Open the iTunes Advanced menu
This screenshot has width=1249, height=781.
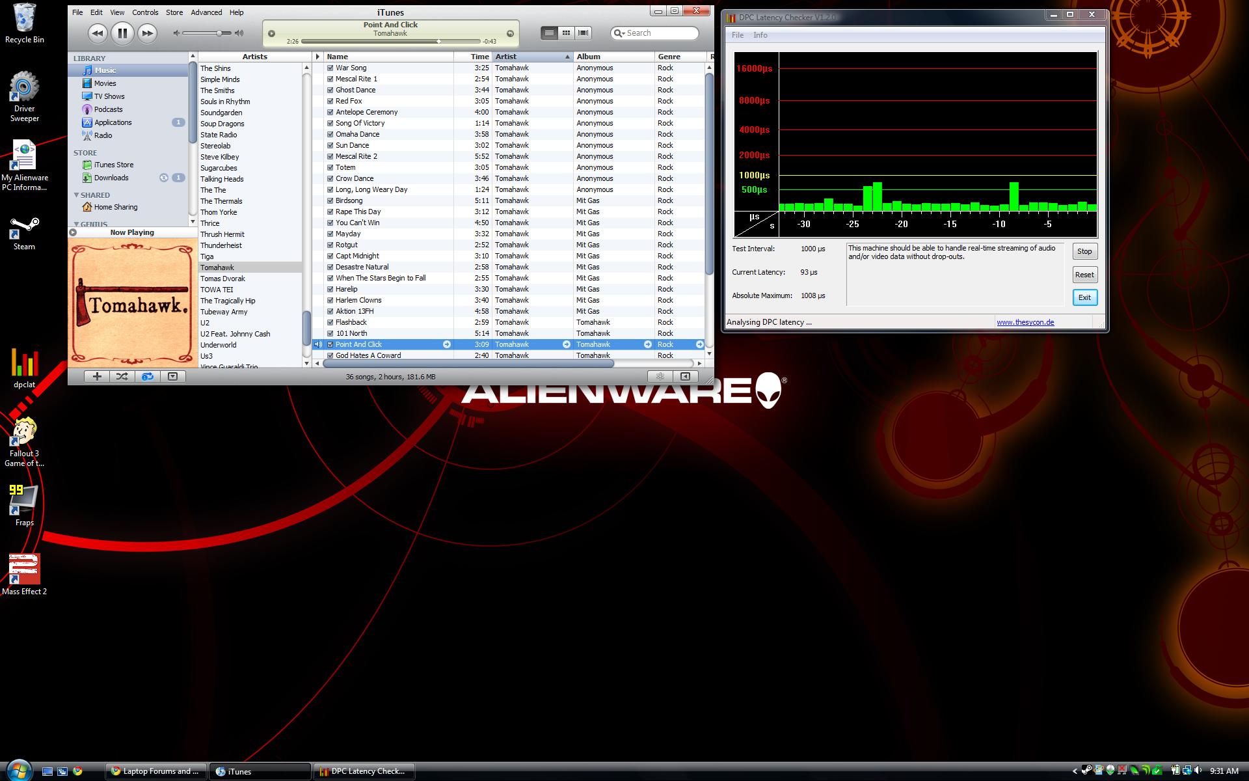coord(206,12)
